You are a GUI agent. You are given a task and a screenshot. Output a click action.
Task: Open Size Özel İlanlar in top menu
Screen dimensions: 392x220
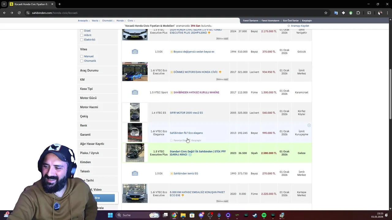[291, 20]
